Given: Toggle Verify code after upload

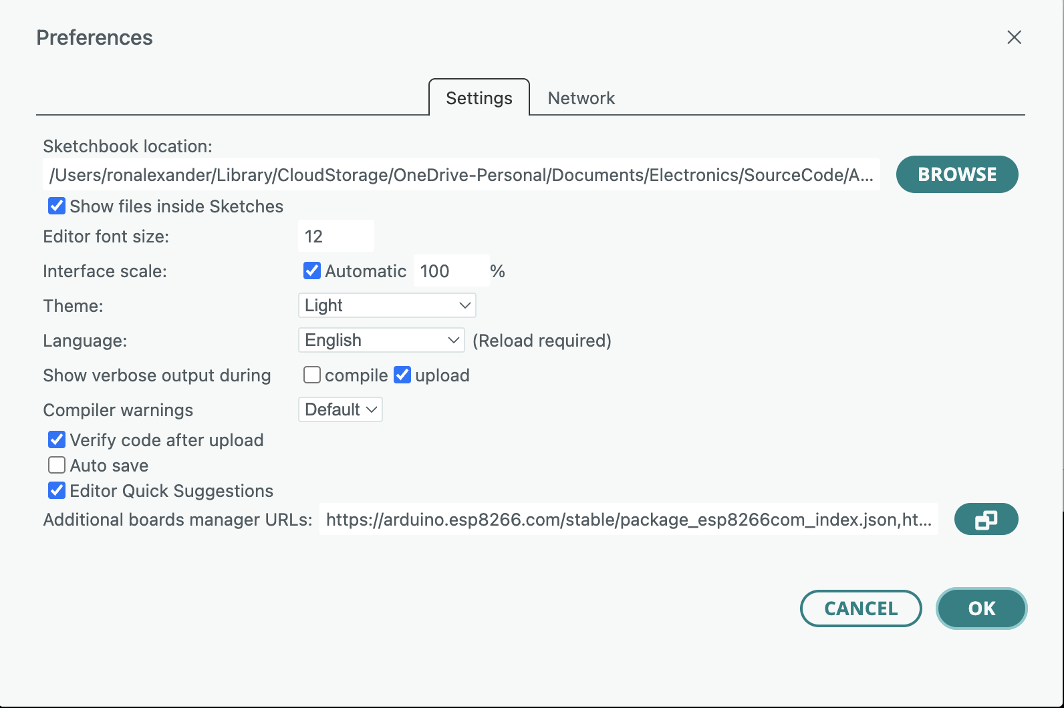Looking at the screenshot, I should click(57, 439).
